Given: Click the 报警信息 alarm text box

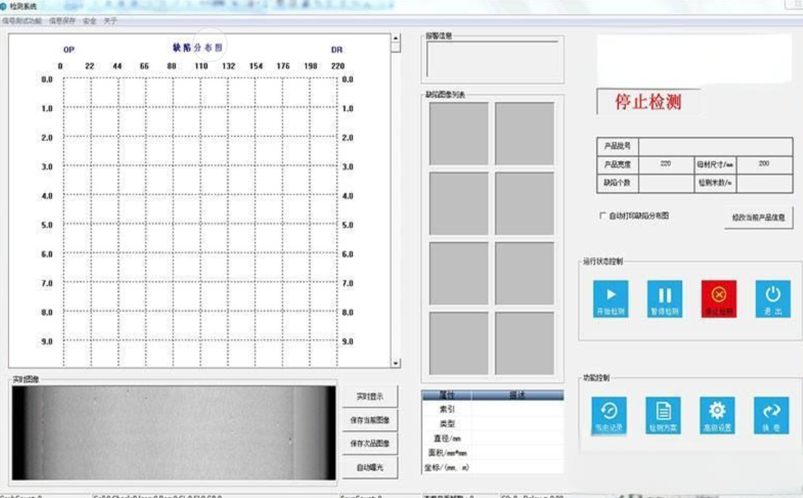Looking at the screenshot, I should 492,59.
